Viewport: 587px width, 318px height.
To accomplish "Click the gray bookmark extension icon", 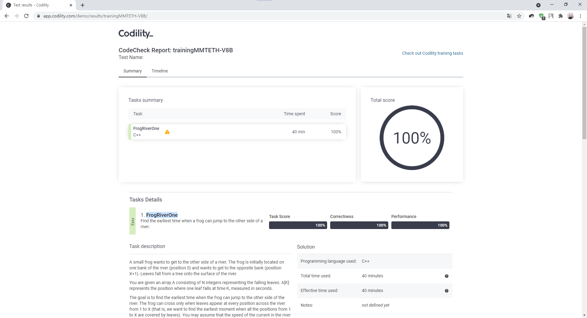I will pyautogui.click(x=551, y=16).
